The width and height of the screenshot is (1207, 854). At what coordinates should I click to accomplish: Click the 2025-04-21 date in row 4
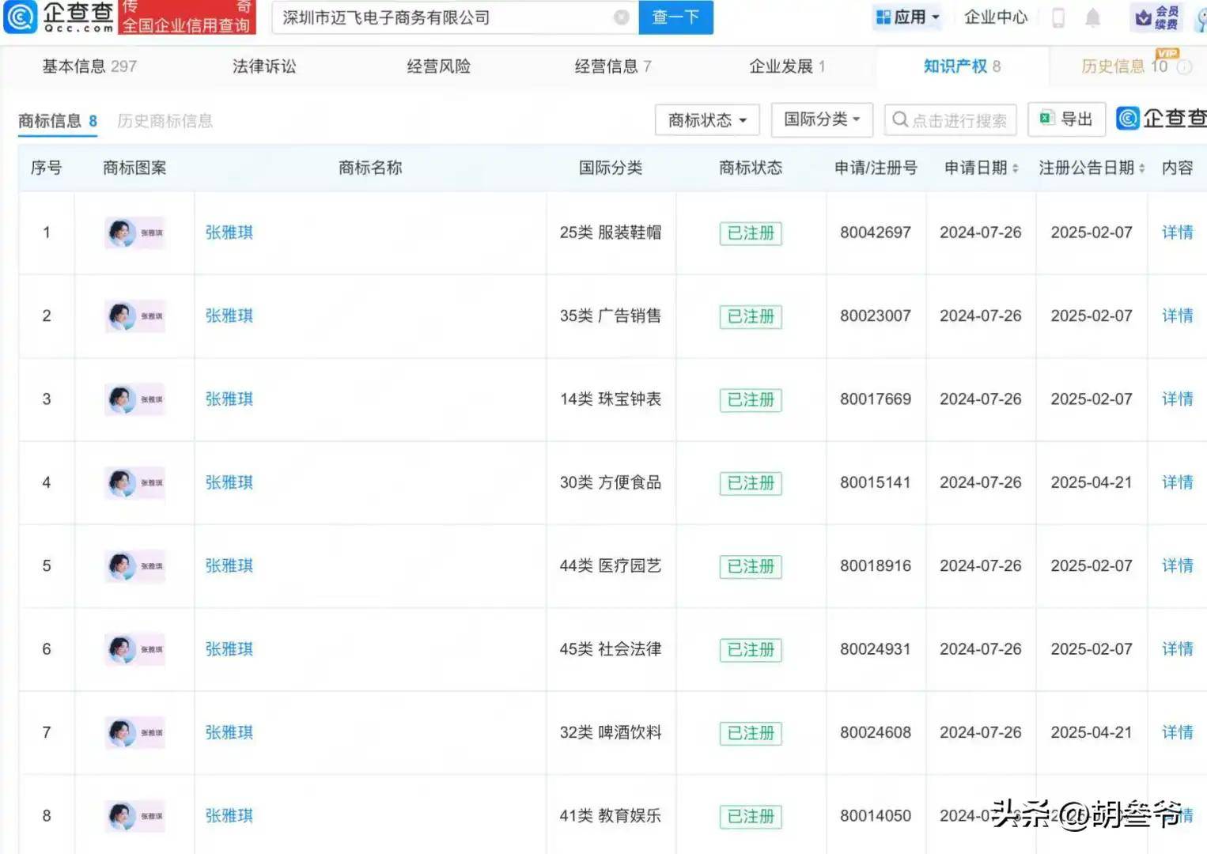click(x=1092, y=482)
